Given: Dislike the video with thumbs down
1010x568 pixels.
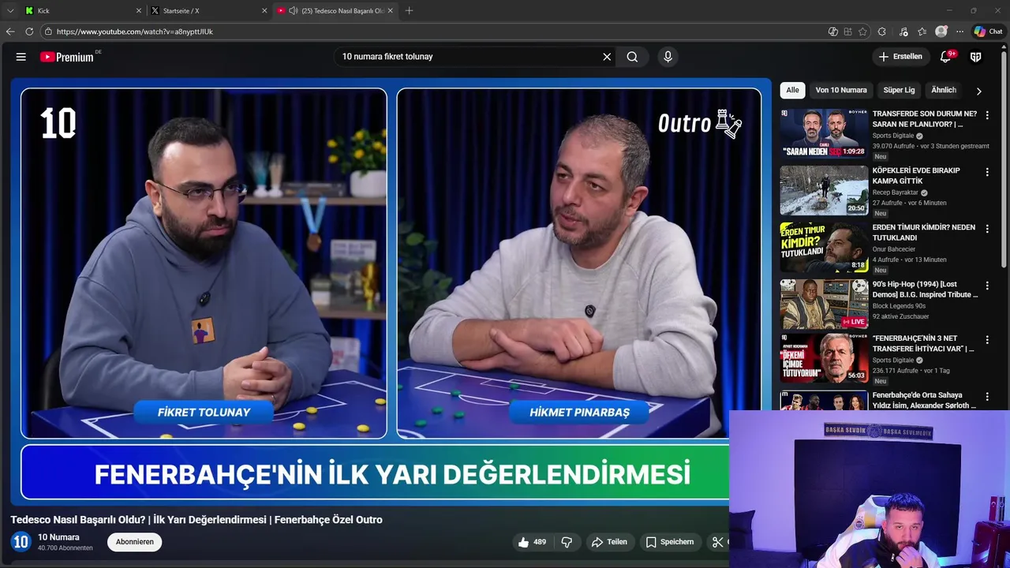Looking at the screenshot, I should point(567,542).
